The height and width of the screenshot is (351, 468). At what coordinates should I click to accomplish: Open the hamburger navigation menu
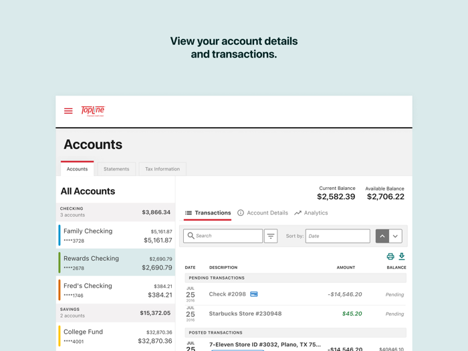click(68, 111)
